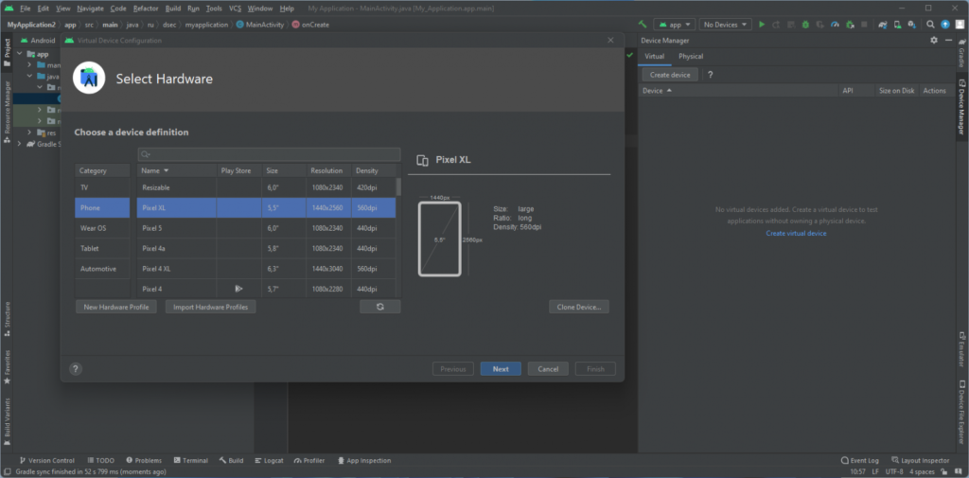Open the Emulator side panel
Viewport: 969px width, 478px height.
tap(961, 348)
